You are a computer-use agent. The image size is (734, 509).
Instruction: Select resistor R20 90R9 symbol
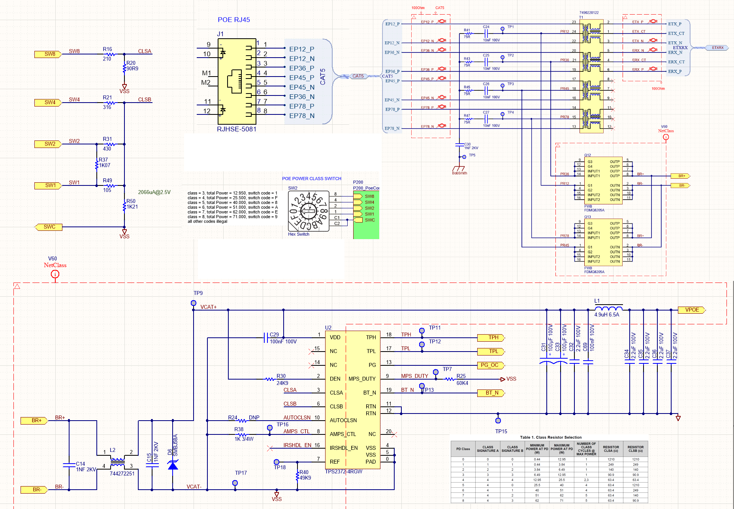[124, 69]
